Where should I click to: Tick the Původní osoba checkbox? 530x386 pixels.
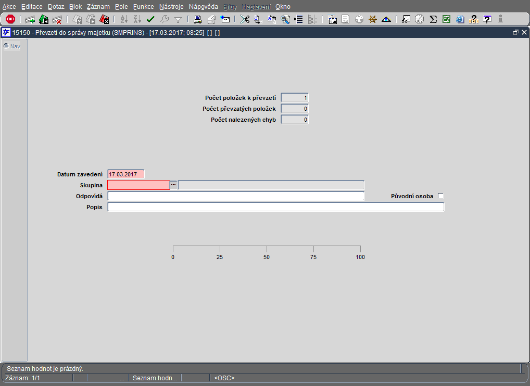pyautogui.click(x=441, y=196)
